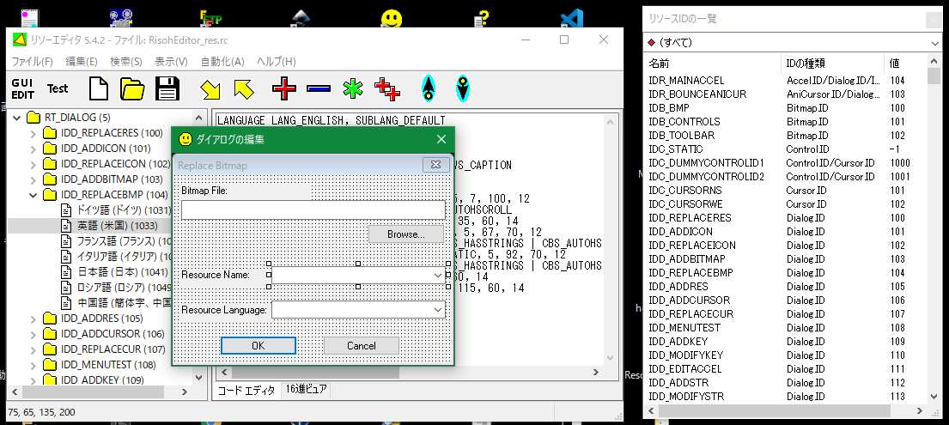Image resolution: width=949 pixels, height=425 pixels.
Task: Open the 自動化(A) menu
Action: 222,62
